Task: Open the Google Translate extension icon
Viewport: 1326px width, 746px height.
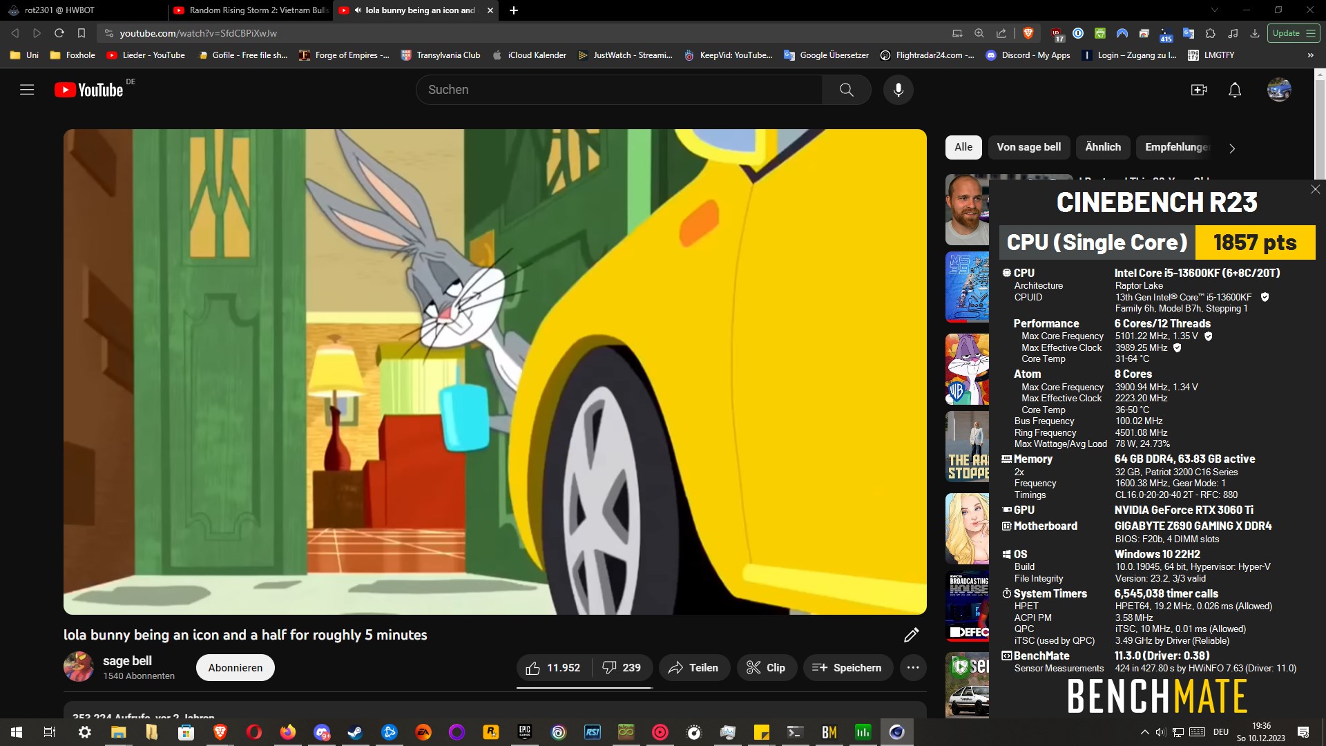Action: [x=1188, y=33]
